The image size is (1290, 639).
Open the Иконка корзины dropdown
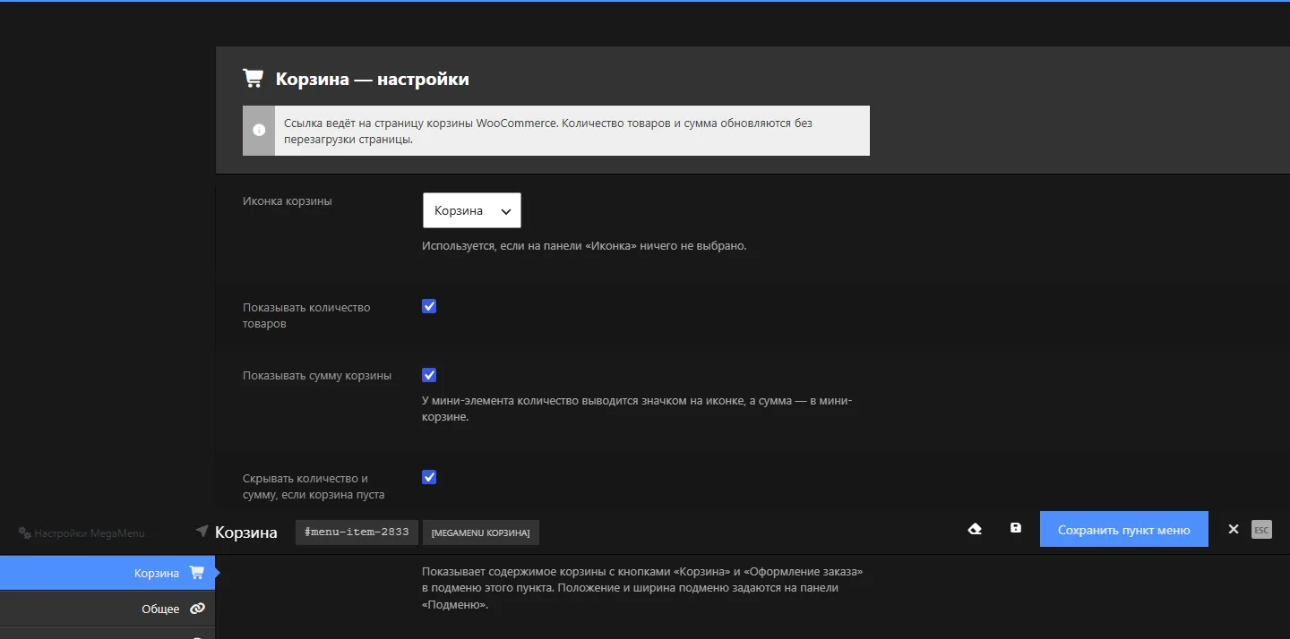point(472,210)
